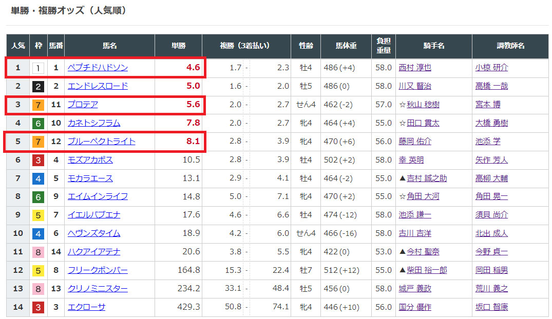Click the red frame 3 box beside モズアカボス
Image resolution: width=552 pixels, height=319 pixels.
(x=38, y=160)
